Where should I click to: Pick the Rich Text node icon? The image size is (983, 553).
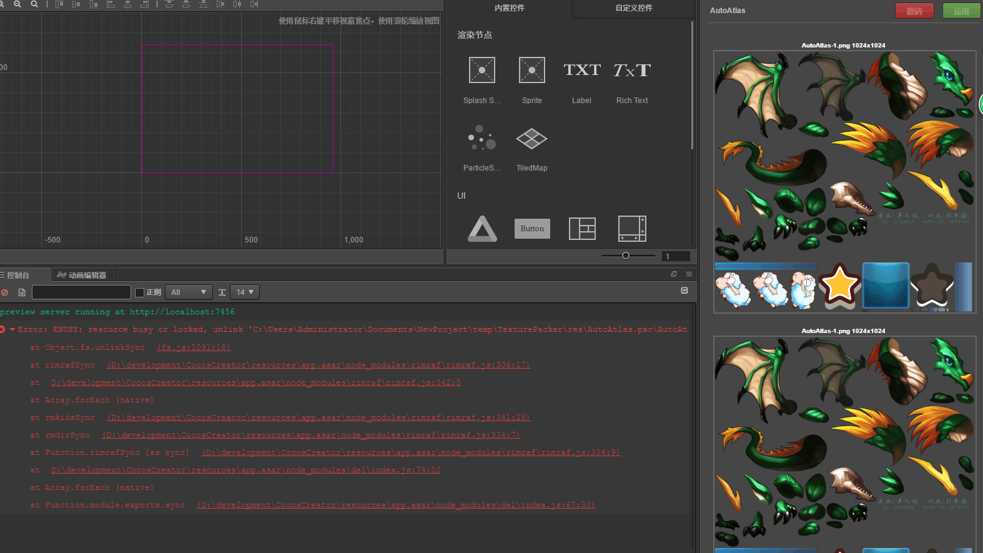[632, 70]
